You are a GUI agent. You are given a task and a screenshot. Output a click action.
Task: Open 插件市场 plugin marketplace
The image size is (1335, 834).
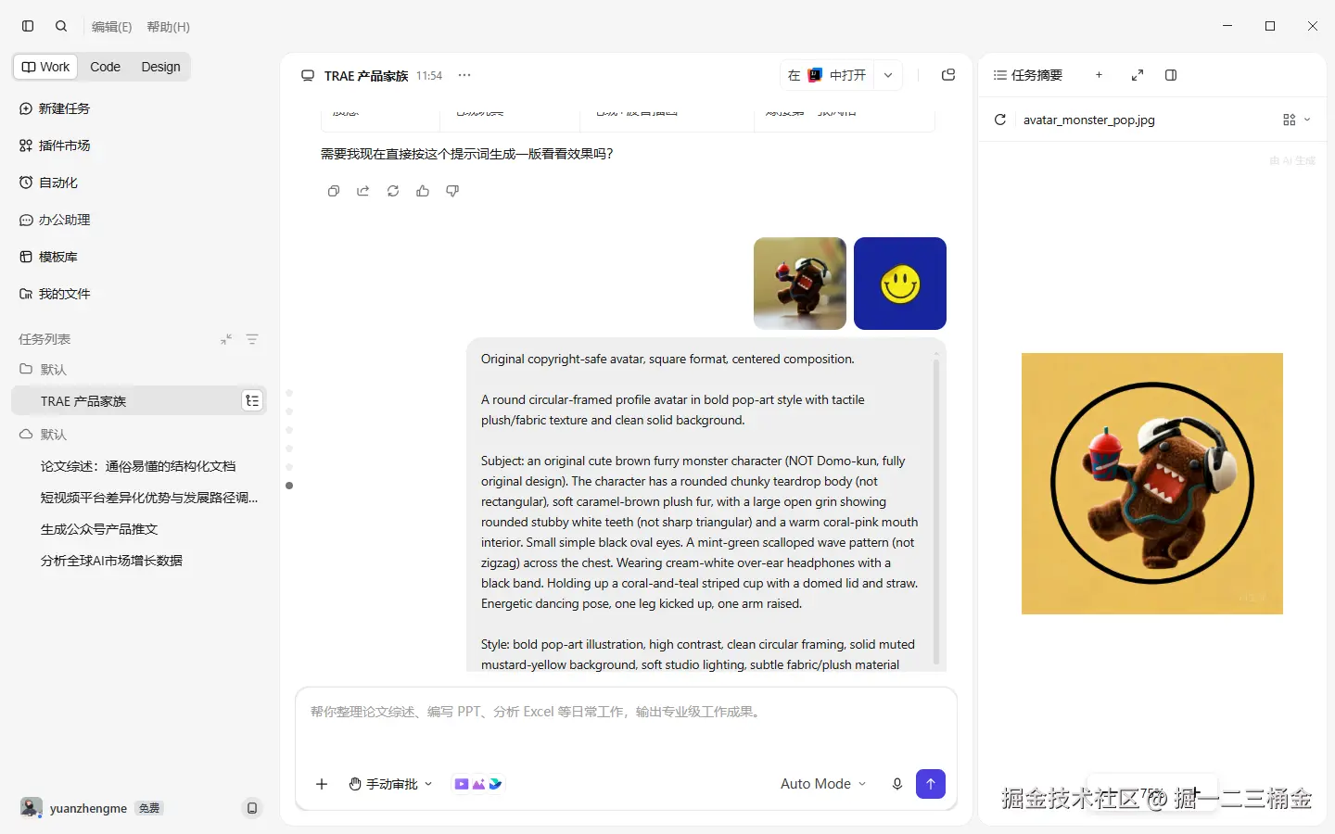56,145
